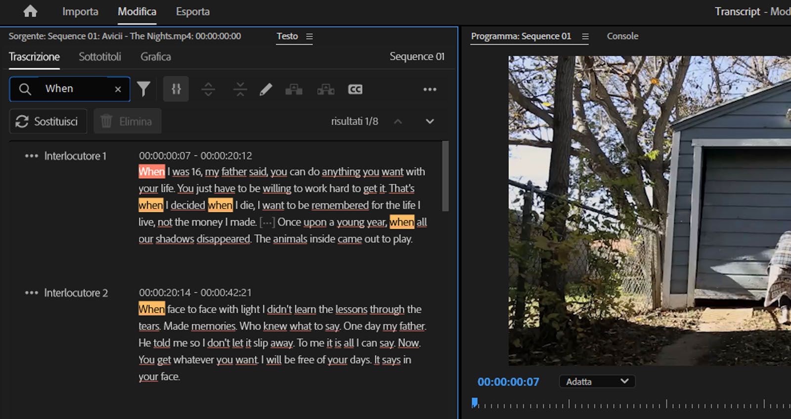
Task: Toggle the highlighted pause-display button
Action: (x=176, y=90)
